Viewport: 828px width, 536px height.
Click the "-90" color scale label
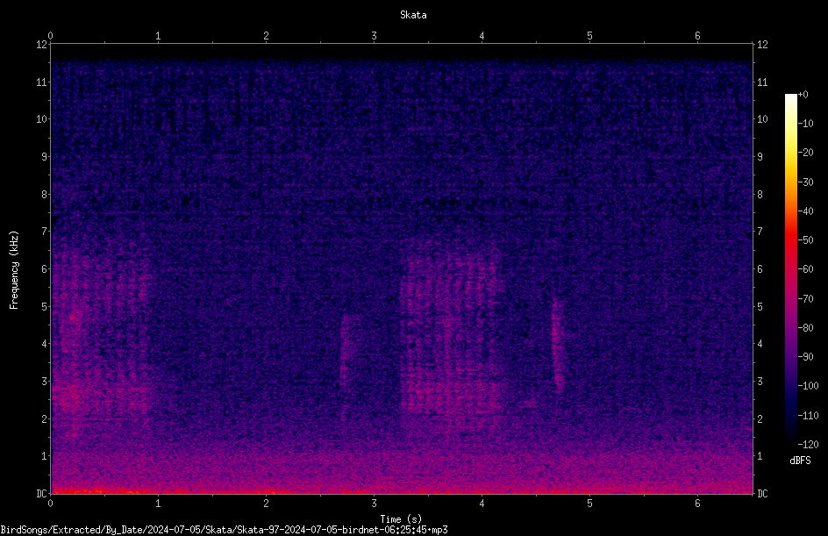click(x=805, y=357)
